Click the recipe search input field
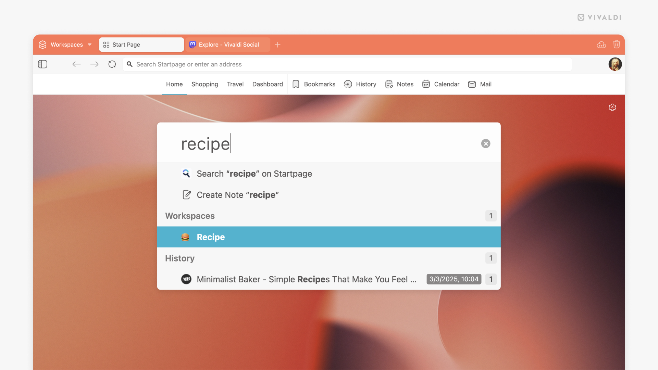 [x=329, y=143]
